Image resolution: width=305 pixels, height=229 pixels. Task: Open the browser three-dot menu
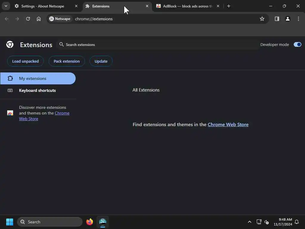pyautogui.click(x=298, y=19)
